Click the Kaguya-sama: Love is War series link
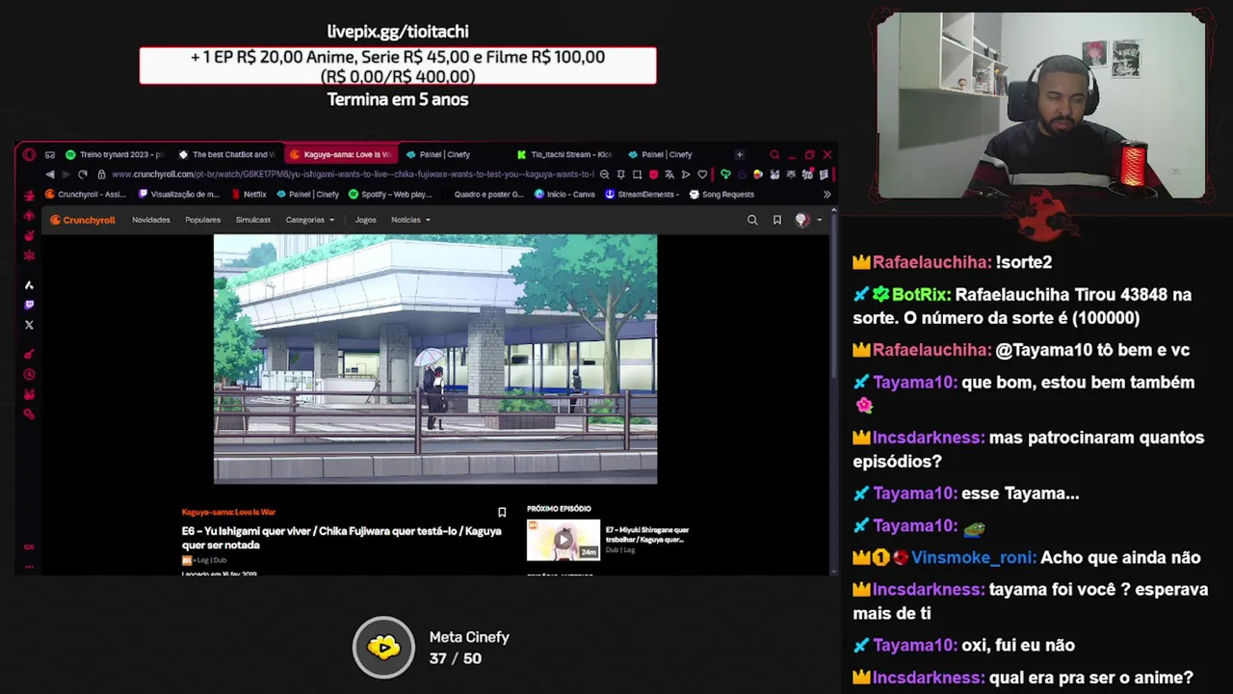The image size is (1233, 694). point(228,512)
